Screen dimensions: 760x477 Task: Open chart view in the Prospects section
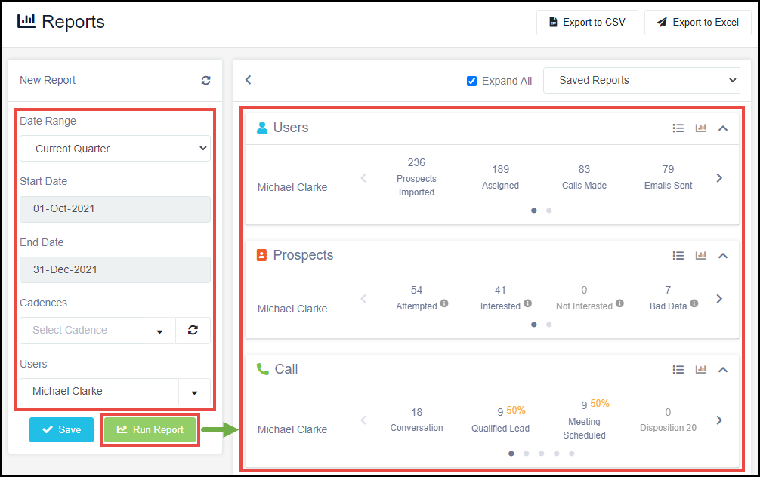tap(701, 255)
